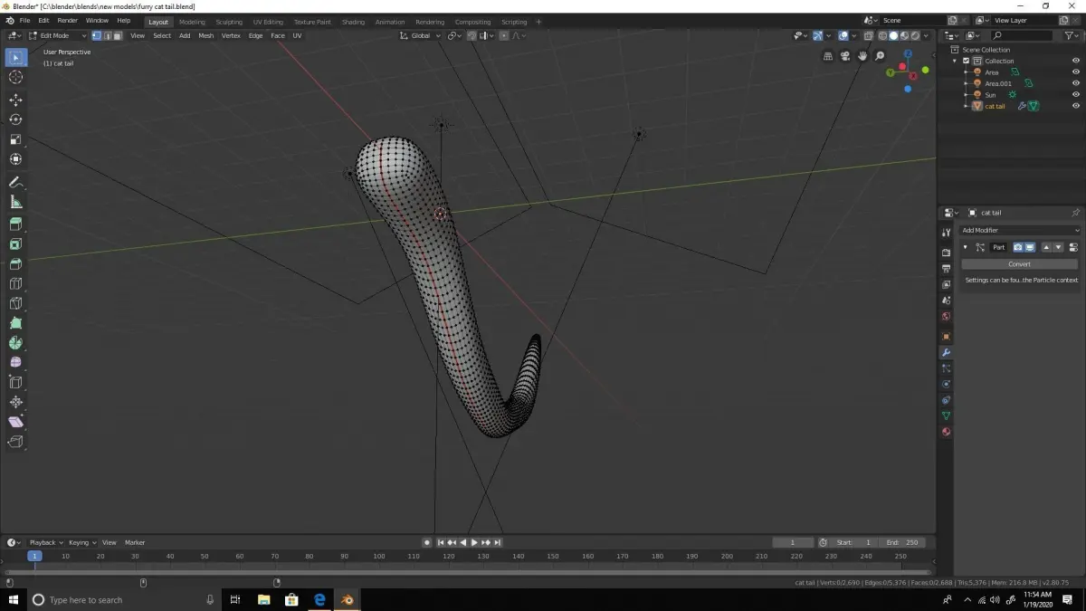Open the Material properties tab
This screenshot has width=1086, height=611.
946,432
